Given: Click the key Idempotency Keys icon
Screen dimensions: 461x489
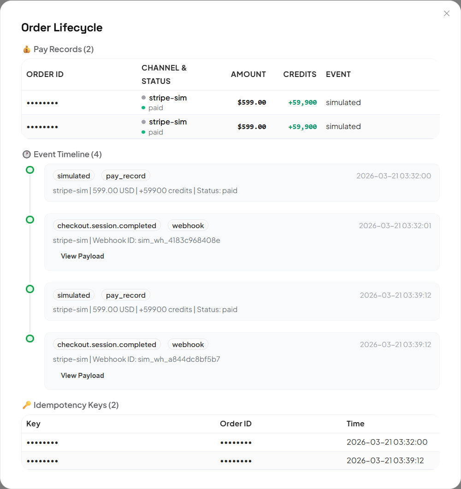Looking at the screenshot, I should [x=27, y=405].
